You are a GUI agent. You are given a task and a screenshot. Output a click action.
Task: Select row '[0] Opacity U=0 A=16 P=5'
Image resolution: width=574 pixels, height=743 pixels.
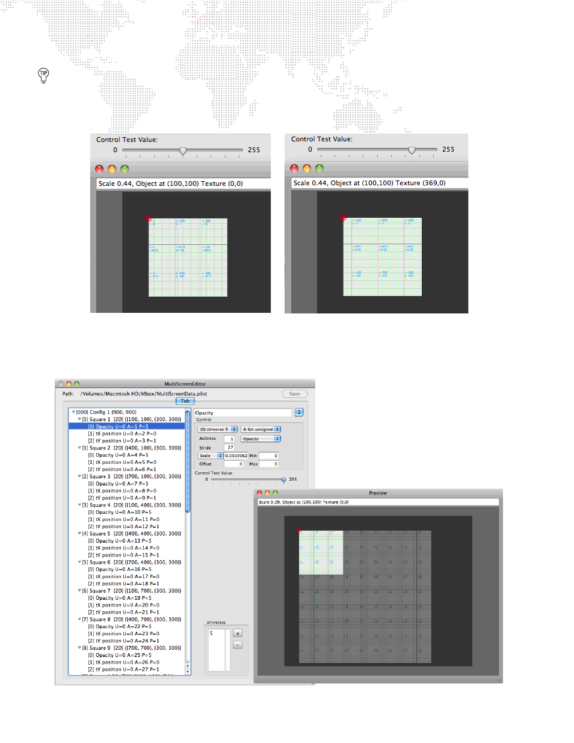pos(127,569)
